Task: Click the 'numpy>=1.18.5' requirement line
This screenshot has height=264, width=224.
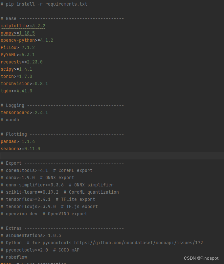Action: pos(18,33)
